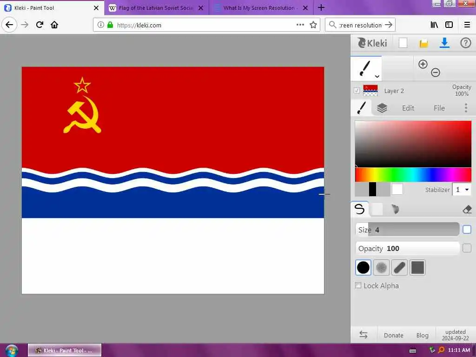Open page actions three-dot menu
This screenshot has height=357, width=476.
pyautogui.click(x=300, y=25)
